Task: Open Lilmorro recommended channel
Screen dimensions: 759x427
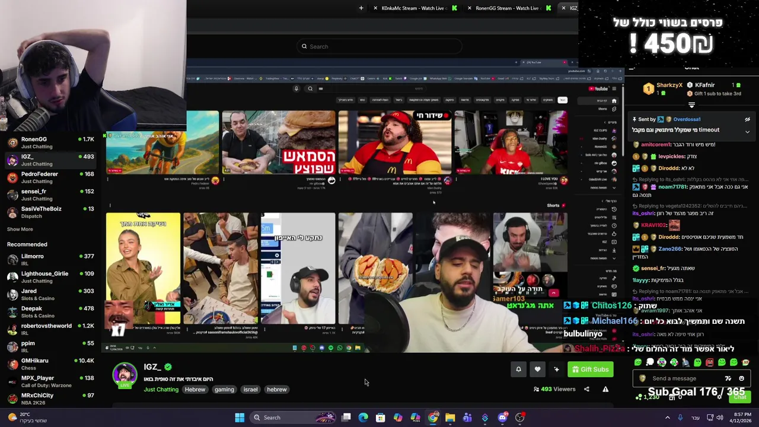Action: (x=50, y=260)
